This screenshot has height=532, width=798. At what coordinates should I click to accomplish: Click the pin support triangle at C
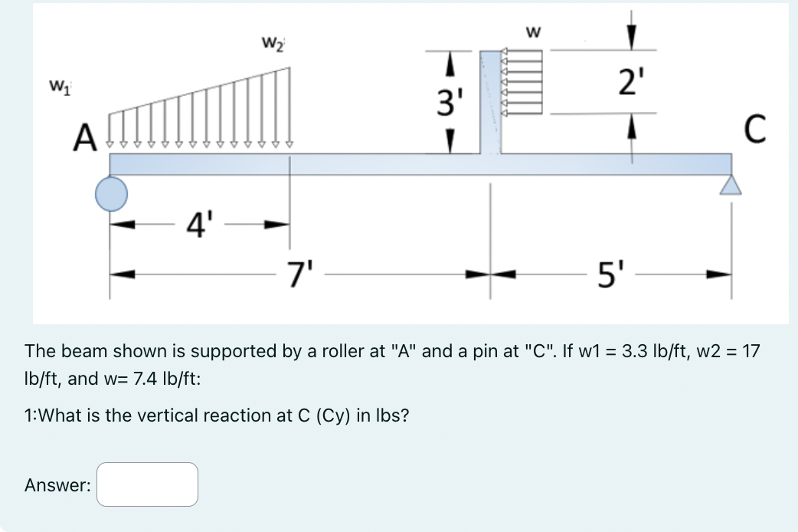(731, 184)
